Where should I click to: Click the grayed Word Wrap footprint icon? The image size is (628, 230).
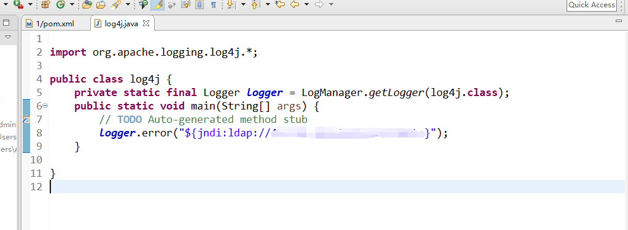point(172,5)
